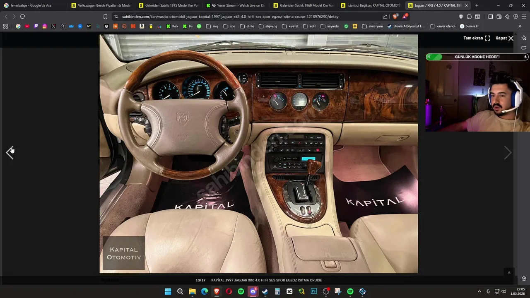The image size is (530, 298).
Task: Open the Windows Start menu
Action: point(168,291)
